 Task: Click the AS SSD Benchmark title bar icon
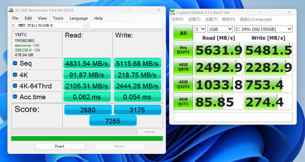point(11,10)
